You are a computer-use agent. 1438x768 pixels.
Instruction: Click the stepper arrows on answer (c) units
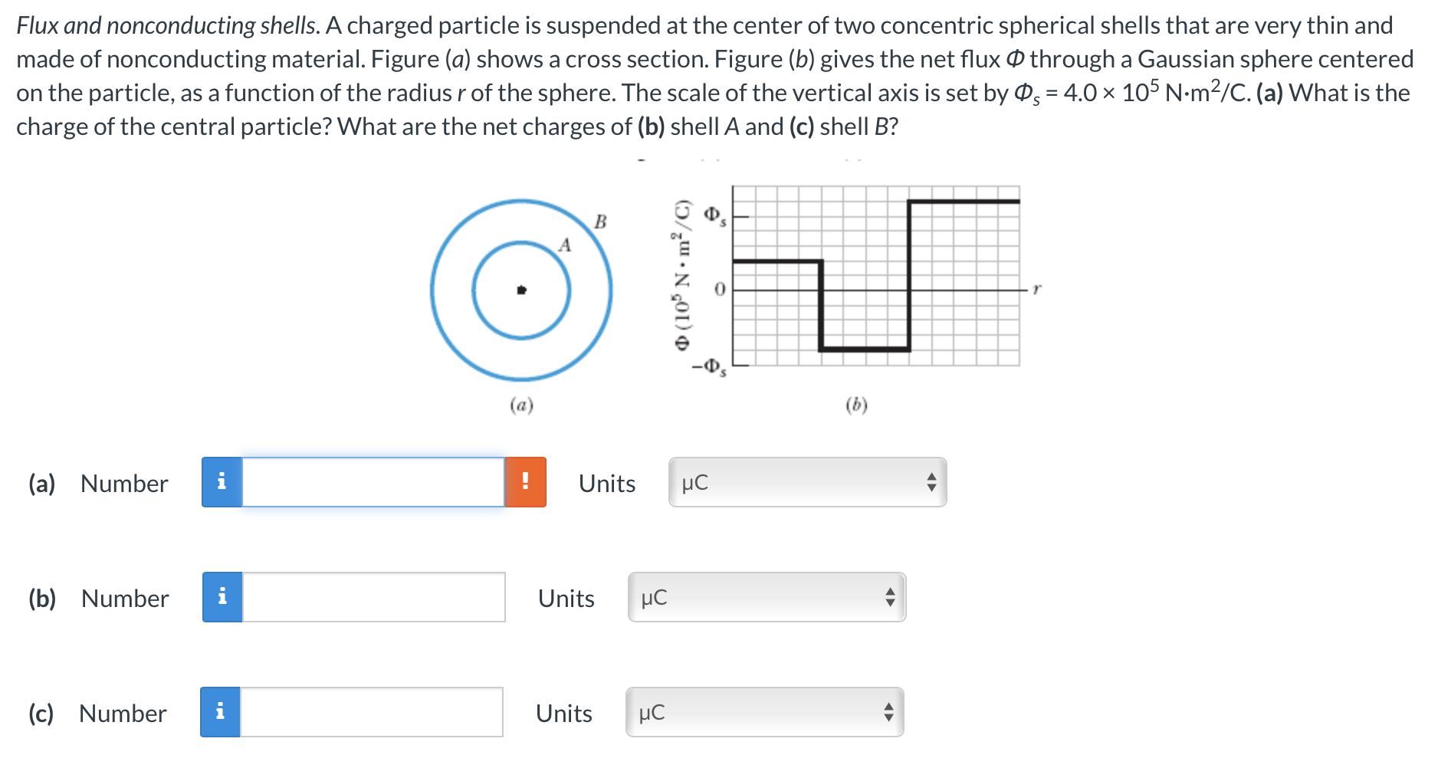pos(888,712)
